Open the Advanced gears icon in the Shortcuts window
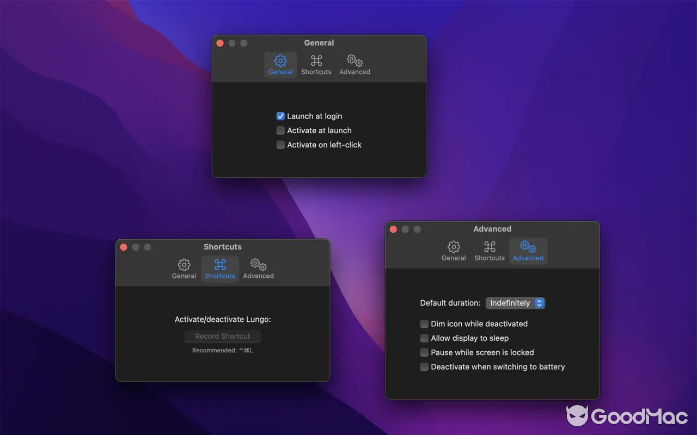This screenshot has width=697, height=435. point(258,265)
